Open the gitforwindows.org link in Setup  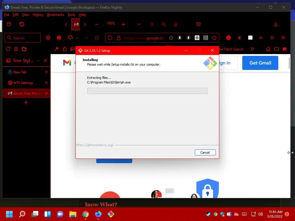click(95, 145)
